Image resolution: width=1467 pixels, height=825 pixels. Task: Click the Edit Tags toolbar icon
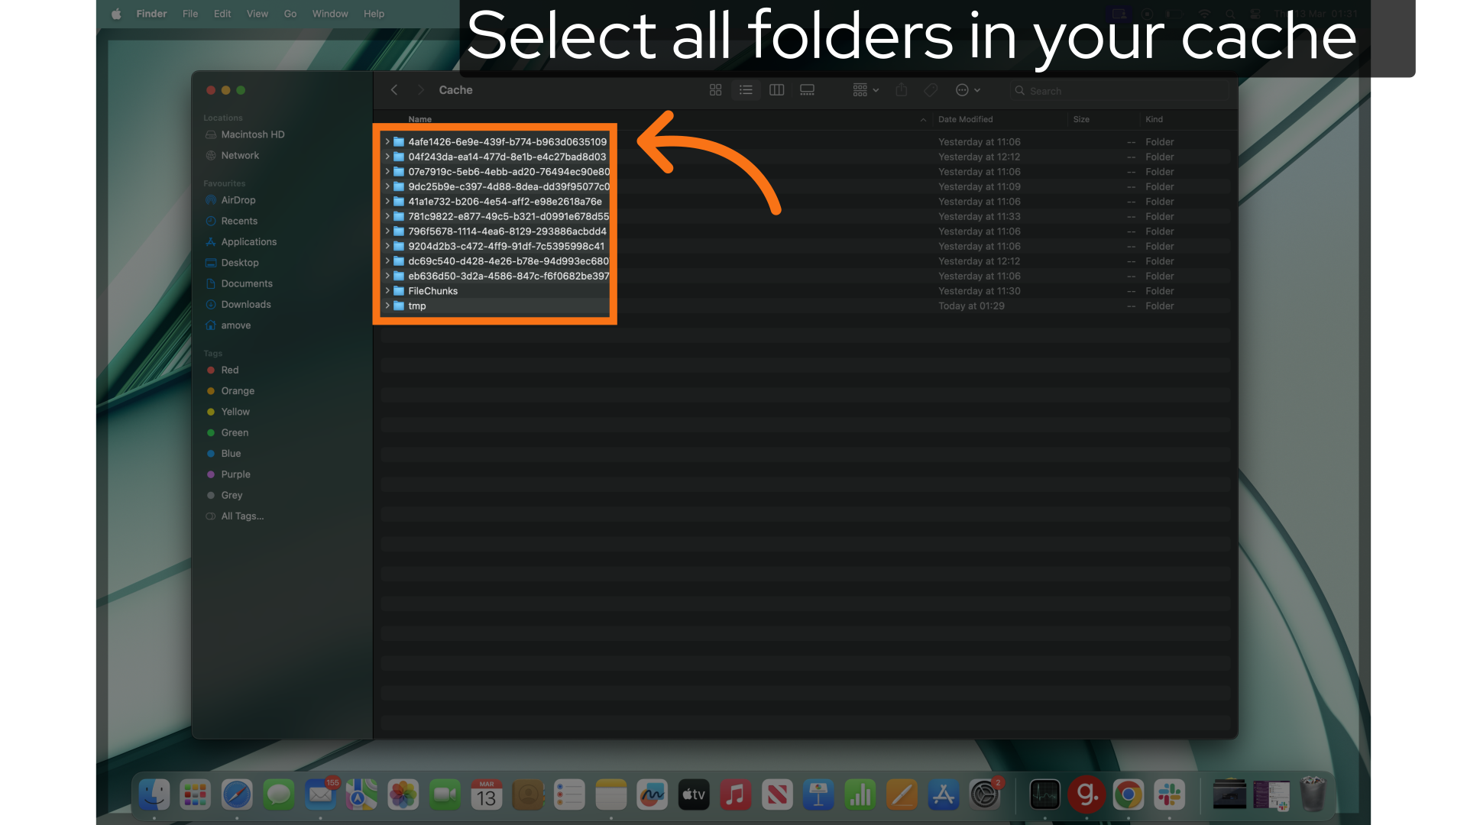pos(931,90)
